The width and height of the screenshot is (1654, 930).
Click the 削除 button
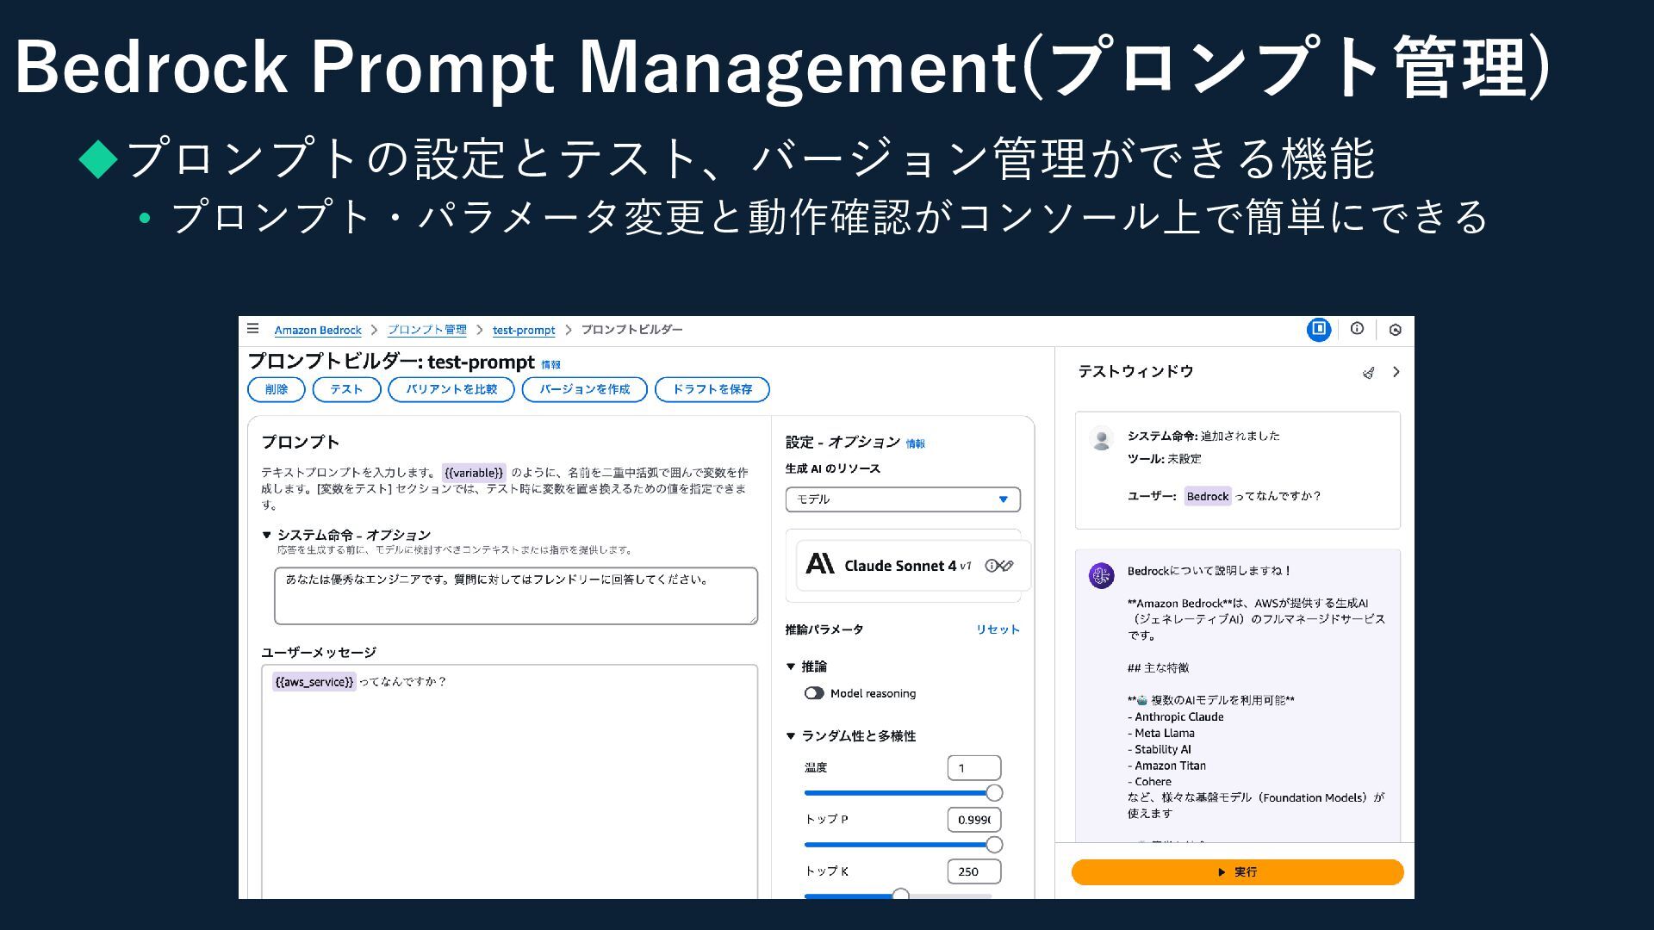click(277, 389)
